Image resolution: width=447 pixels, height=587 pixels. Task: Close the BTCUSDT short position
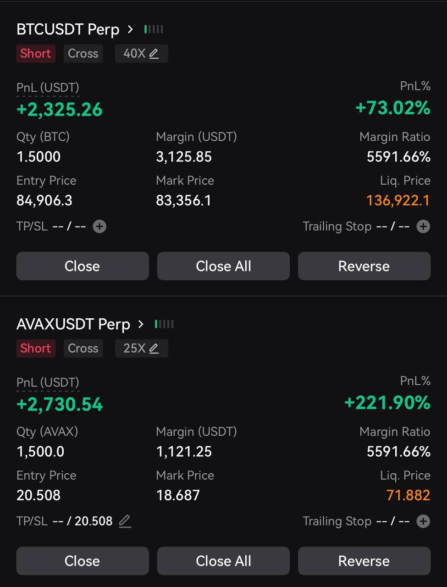[x=83, y=266]
